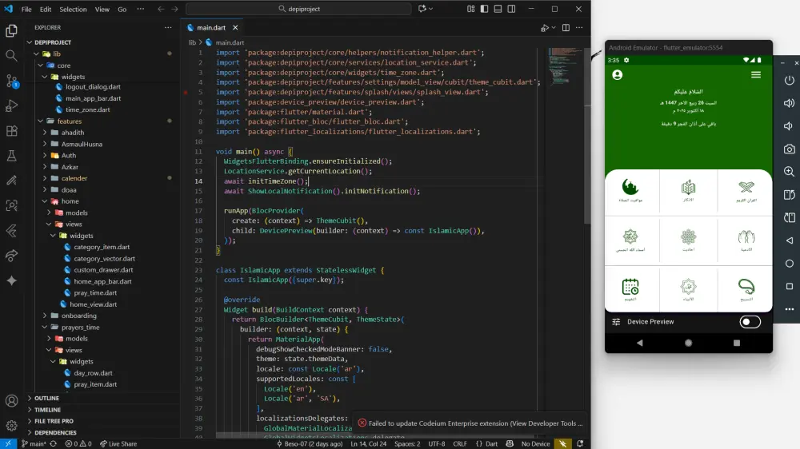Click Live Share in the status bar
Viewport: 800px width, 449px height.
click(118, 443)
